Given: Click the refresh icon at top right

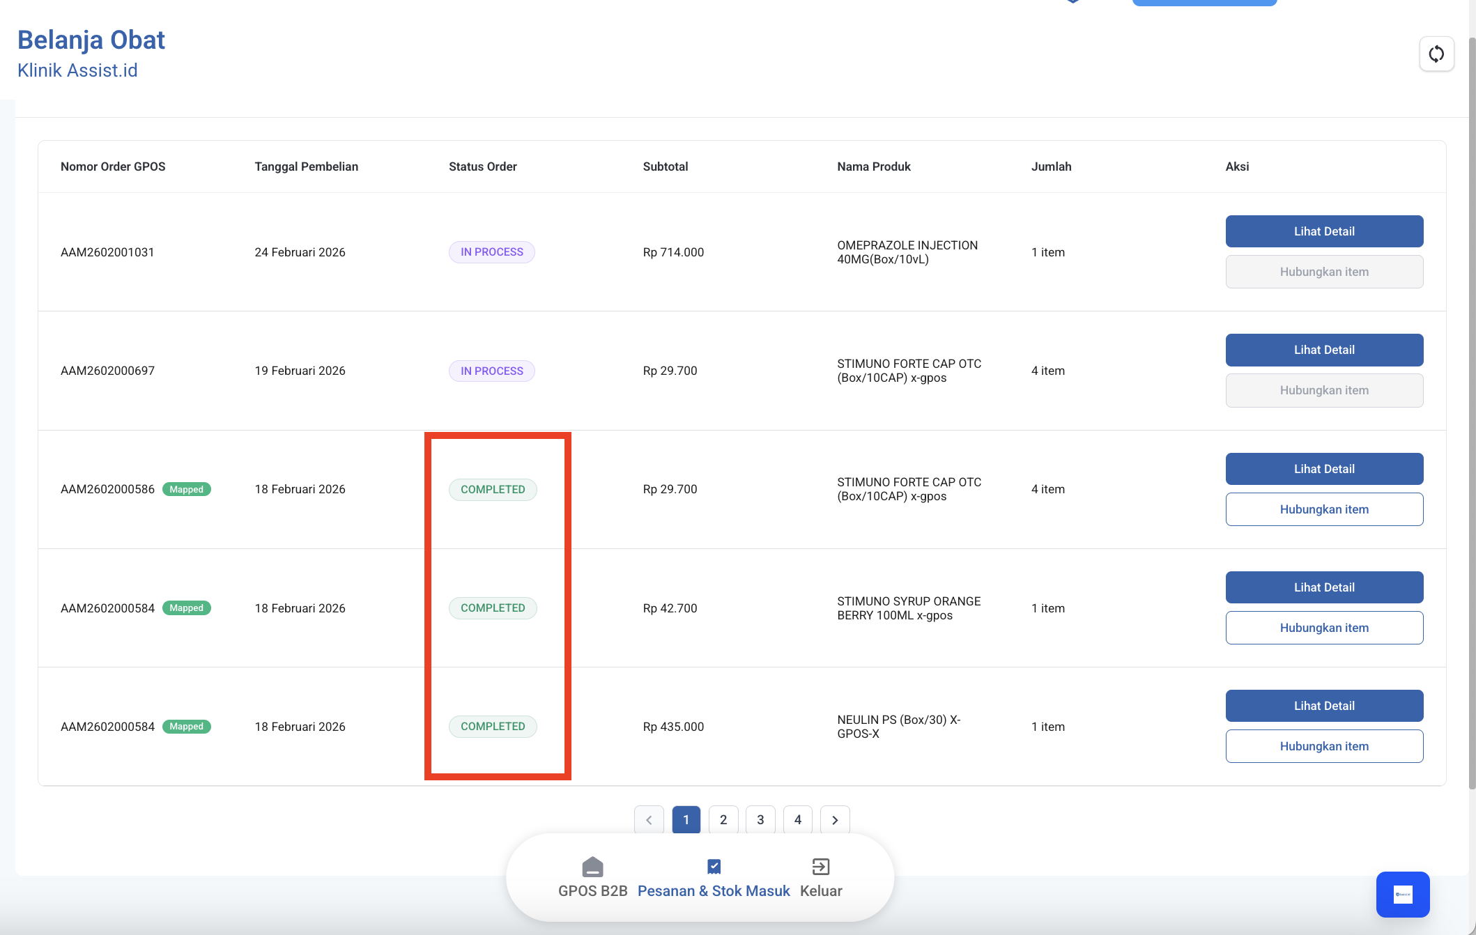Looking at the screenshot, I should click(x=1436, y=54).
